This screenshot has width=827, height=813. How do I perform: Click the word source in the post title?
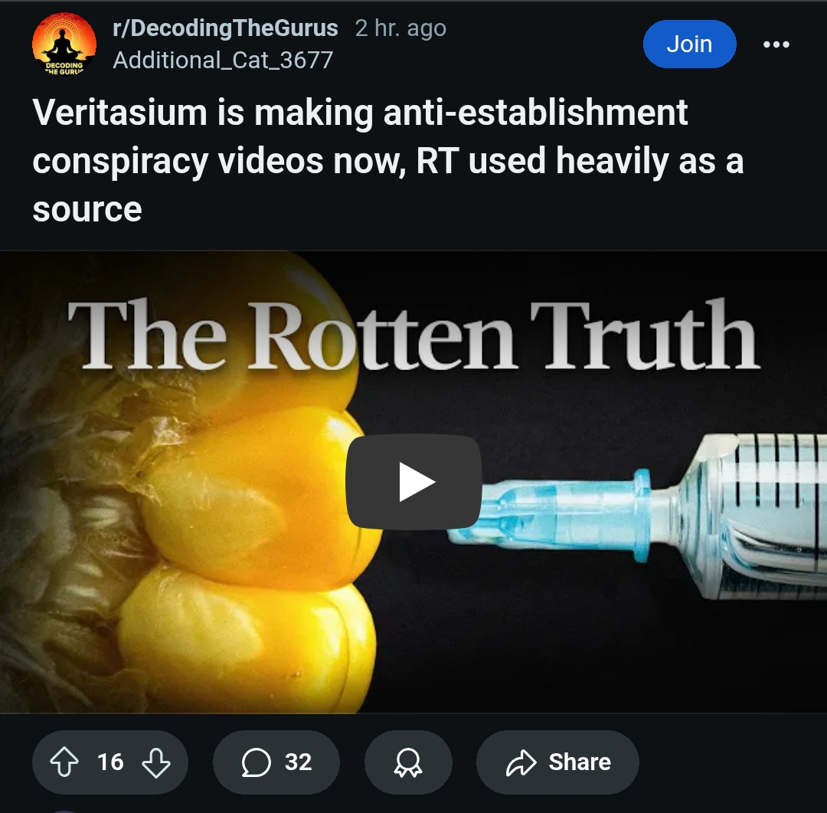tap(87, 210)
